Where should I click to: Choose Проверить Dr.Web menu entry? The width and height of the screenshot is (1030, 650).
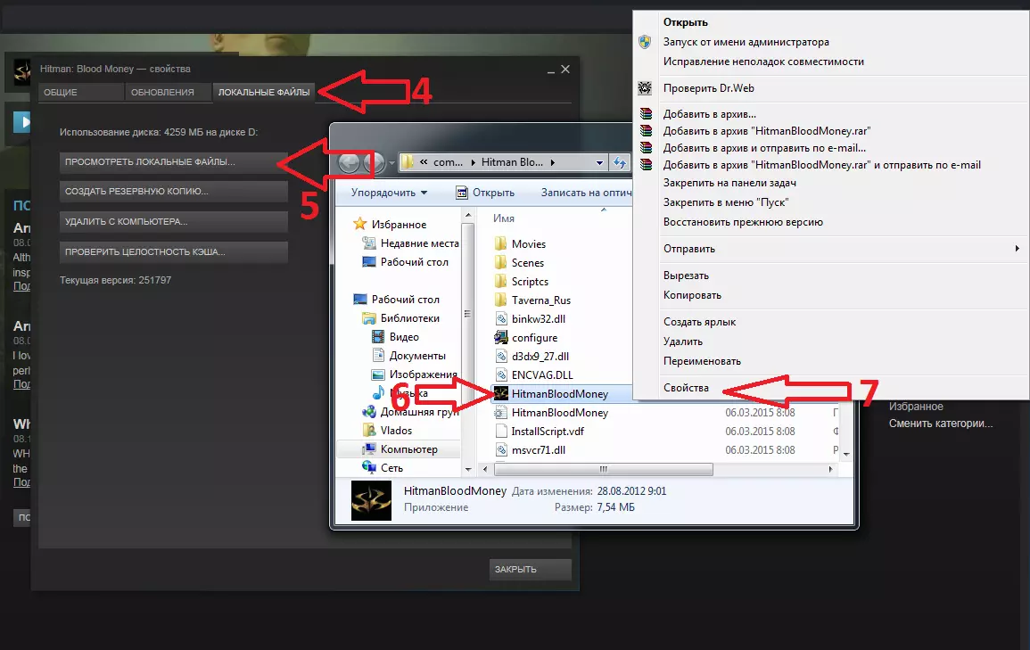coord(708,88)
